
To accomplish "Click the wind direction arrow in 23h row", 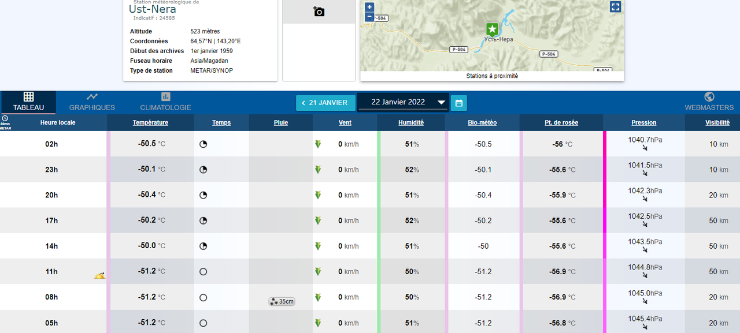I will pos(317,170).
